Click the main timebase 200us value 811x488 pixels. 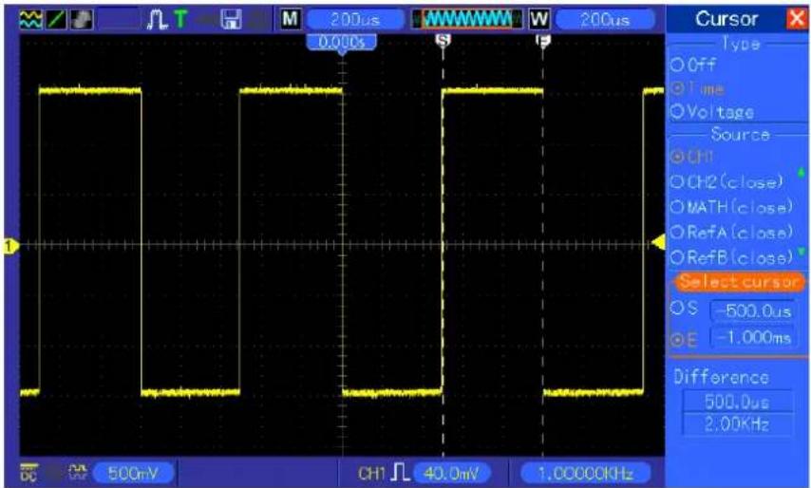pyautogui.click(x=355, y=20)
